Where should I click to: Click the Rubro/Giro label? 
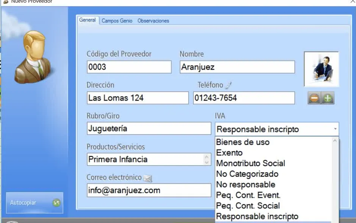(103, 116)
